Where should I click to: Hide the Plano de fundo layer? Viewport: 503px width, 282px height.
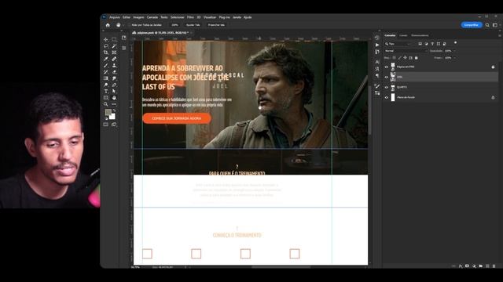(387, 97)
